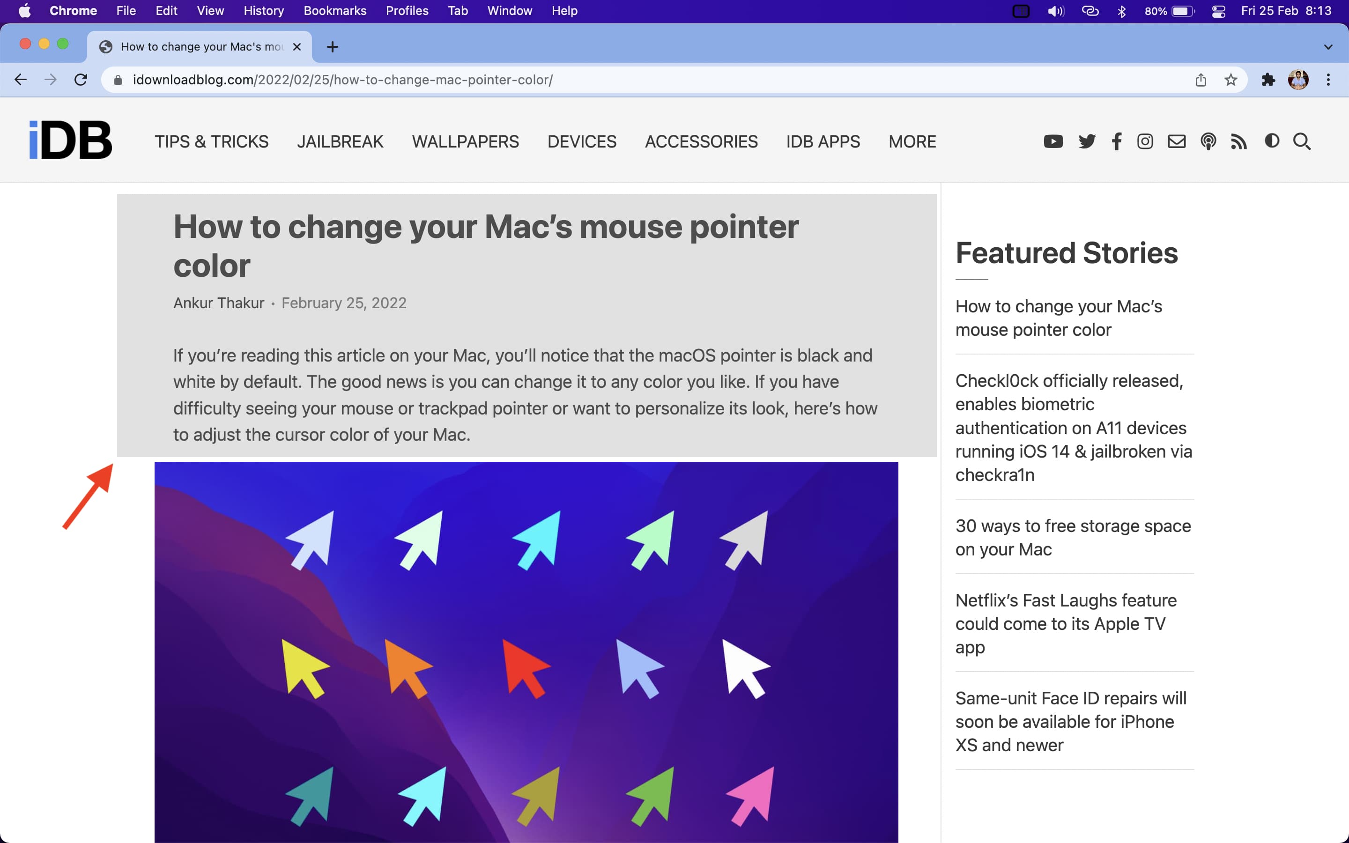Open Control Center in menu bar
The height and width of the screenshot is (843, 1349).
click(1219, 11)
